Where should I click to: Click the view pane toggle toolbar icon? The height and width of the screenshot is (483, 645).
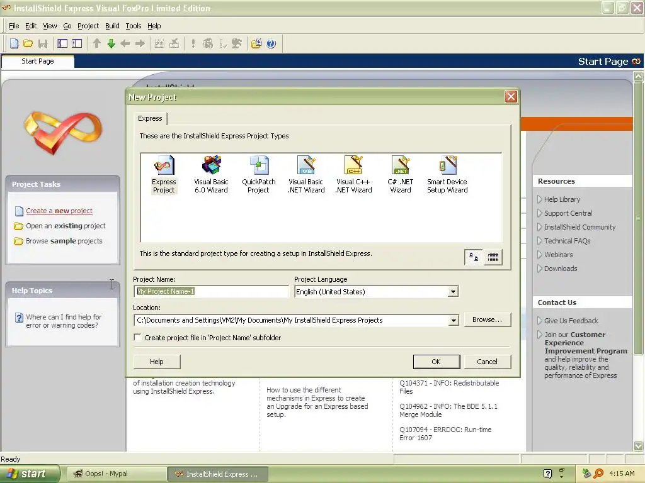pos(62,43)
